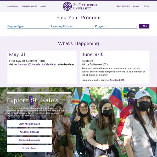Click the St. Catherine University wheel logo
The height and width of the screenshot is (157, 157).
(x=68, y=6)
